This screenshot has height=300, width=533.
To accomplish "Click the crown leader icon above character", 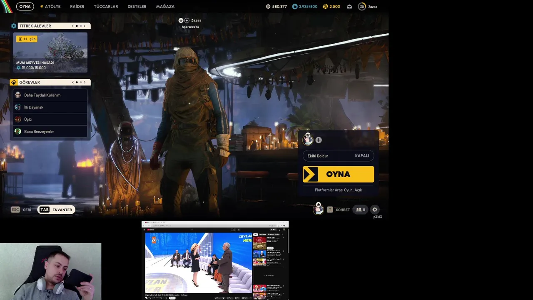I will pyautogui.click(x=181, y=20).
